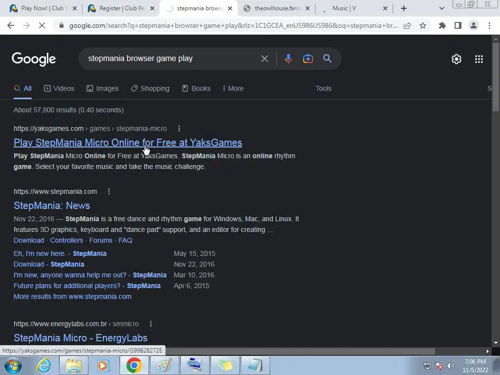
Task: Switch to the Music tab
Action: pos(354,8)
